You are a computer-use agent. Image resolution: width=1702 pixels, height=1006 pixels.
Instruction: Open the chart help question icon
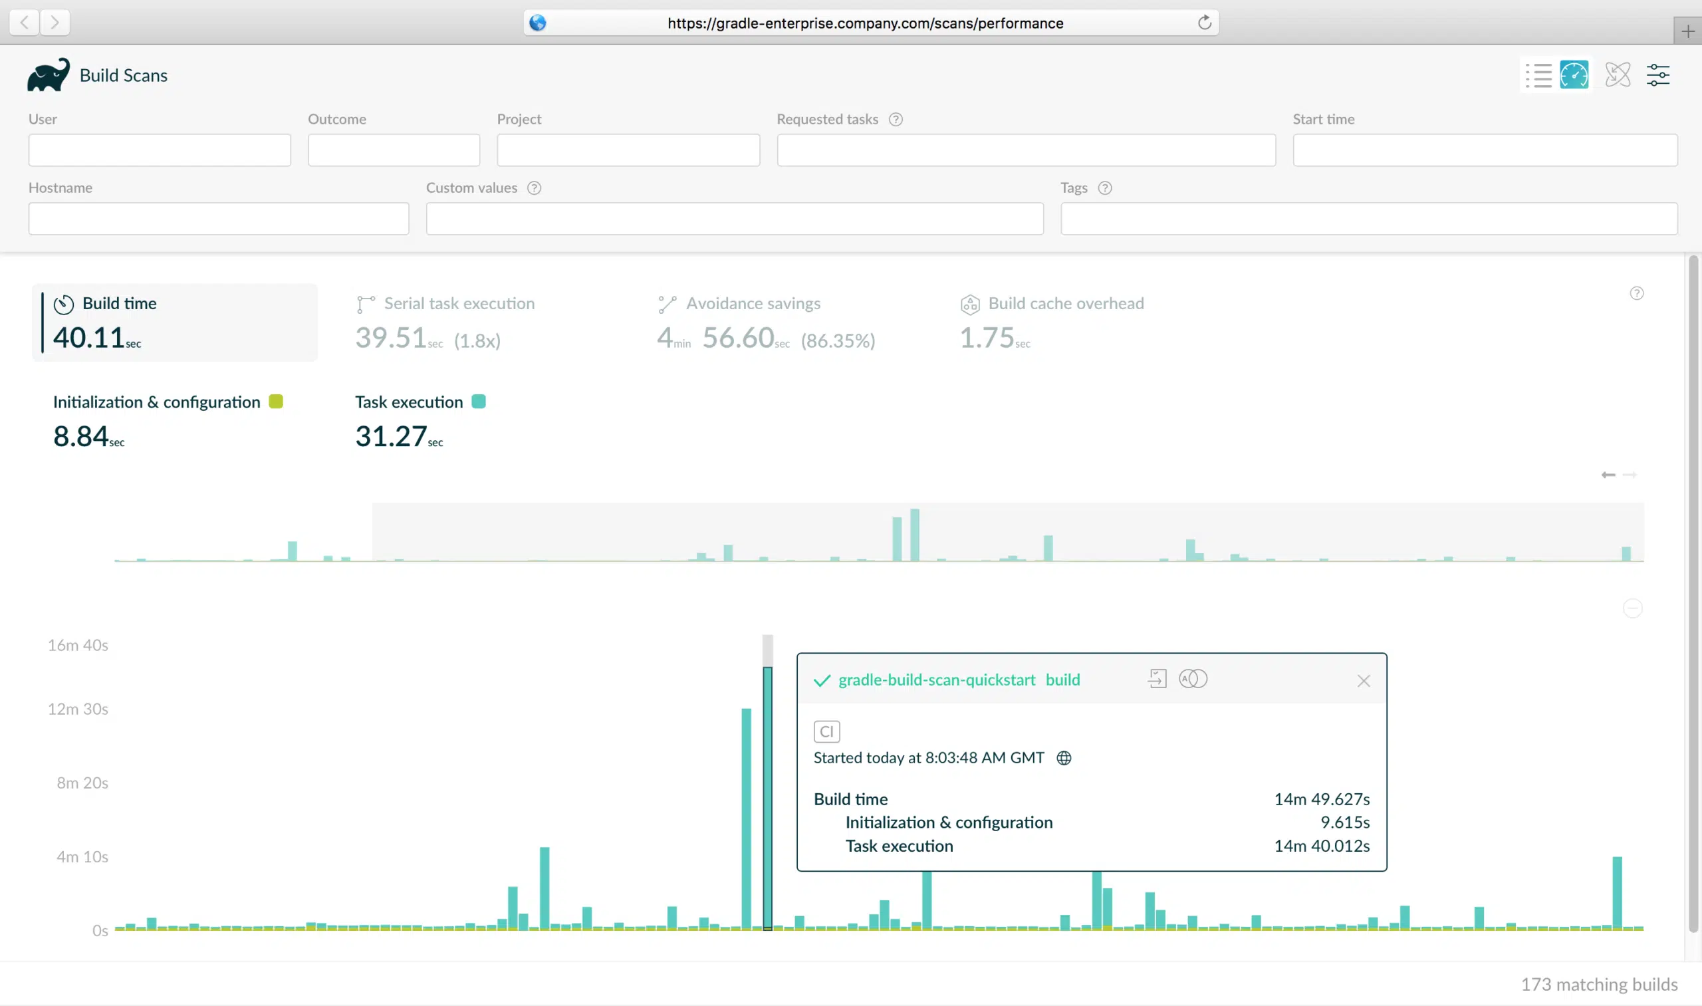tap(1636, 293)
